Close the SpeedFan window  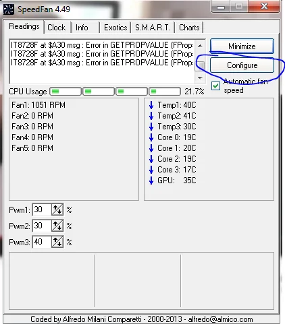coord(264,7)
